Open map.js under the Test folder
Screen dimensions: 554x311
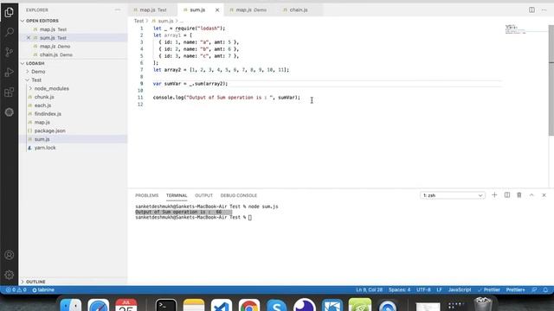[42, 123]
